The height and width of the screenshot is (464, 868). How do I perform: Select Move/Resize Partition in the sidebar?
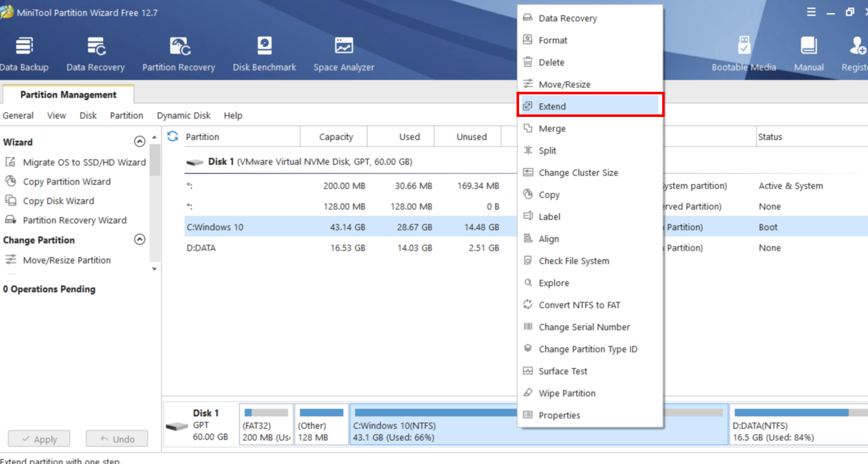tap(67, 260)
